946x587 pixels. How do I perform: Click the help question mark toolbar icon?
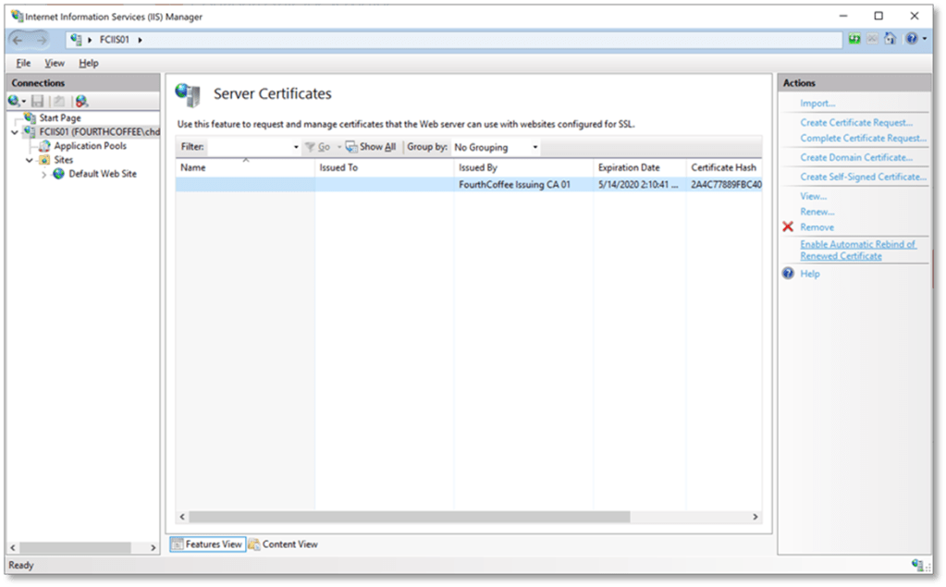(x=911, y=40)
